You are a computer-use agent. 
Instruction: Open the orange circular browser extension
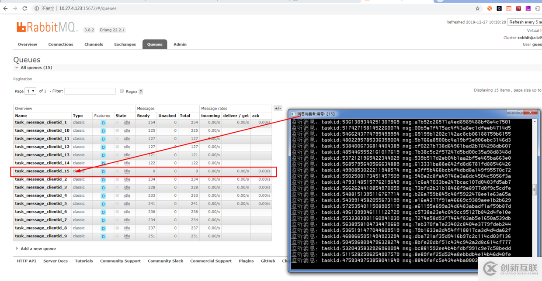pyautogui.click(x=490, y=8)
